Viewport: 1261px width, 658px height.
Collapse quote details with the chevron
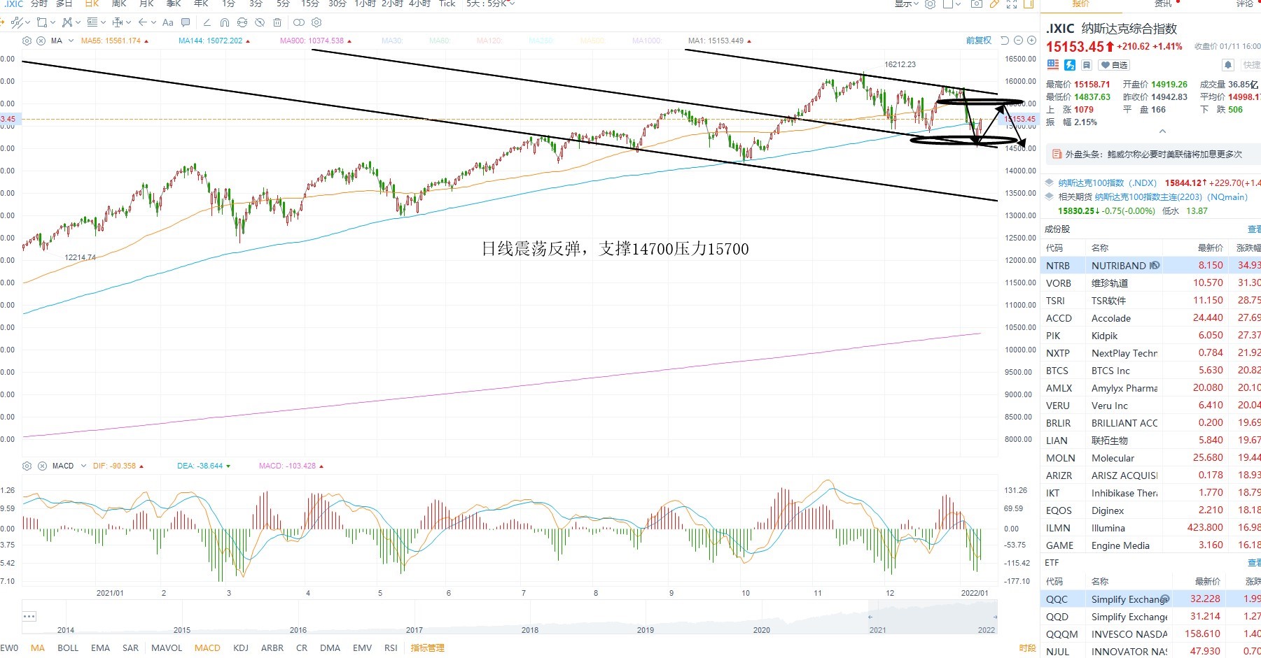pos(1162,131)
